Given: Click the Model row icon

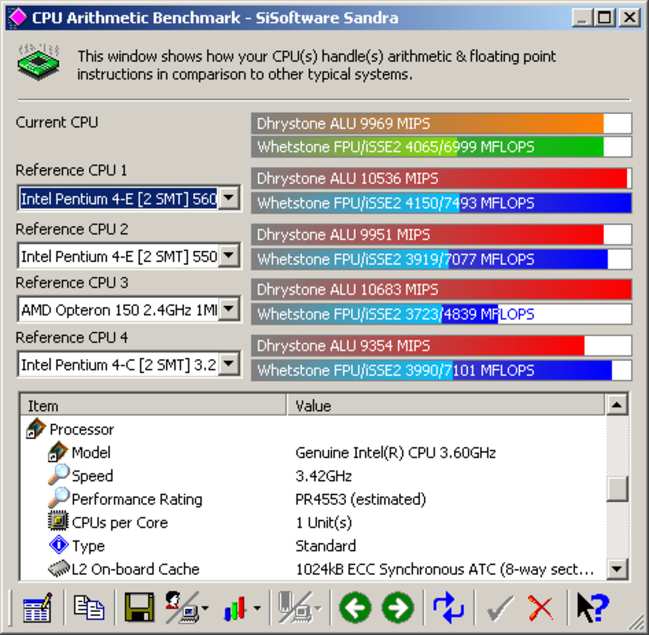Looking at the screenshot, I should coord(58,451).
